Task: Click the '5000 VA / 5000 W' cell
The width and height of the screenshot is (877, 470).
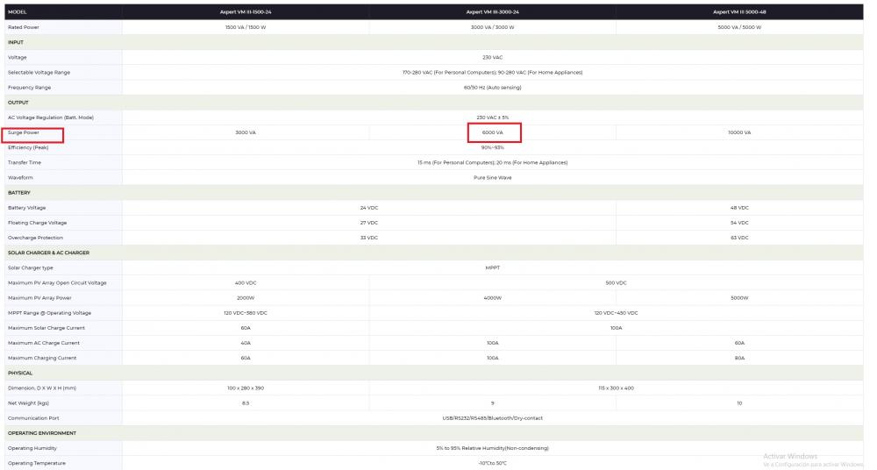Action: [739, 27]
